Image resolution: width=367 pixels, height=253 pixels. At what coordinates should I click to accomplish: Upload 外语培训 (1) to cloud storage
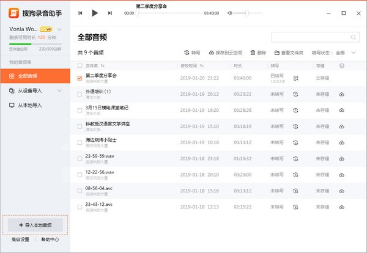point(341,94)
